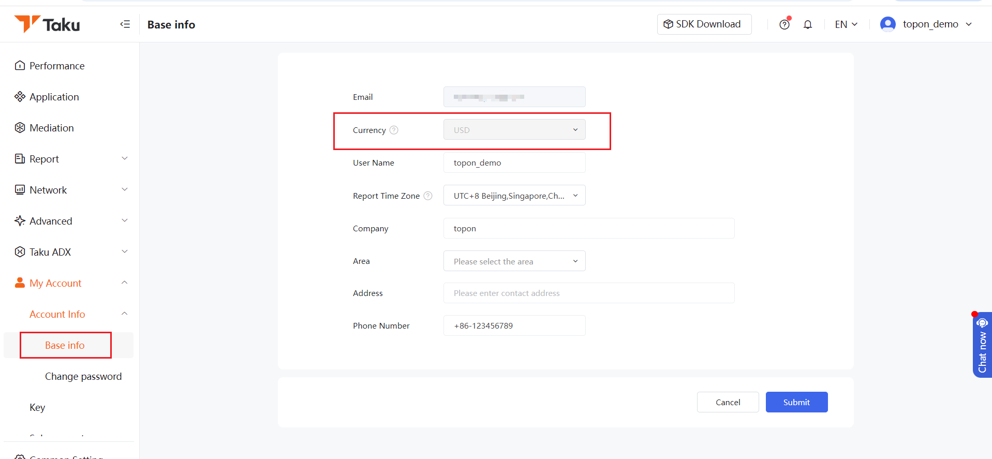Screen dimensions: 992x459
Task: Open the EN language dropdown
Action: (x=846, y=24)
